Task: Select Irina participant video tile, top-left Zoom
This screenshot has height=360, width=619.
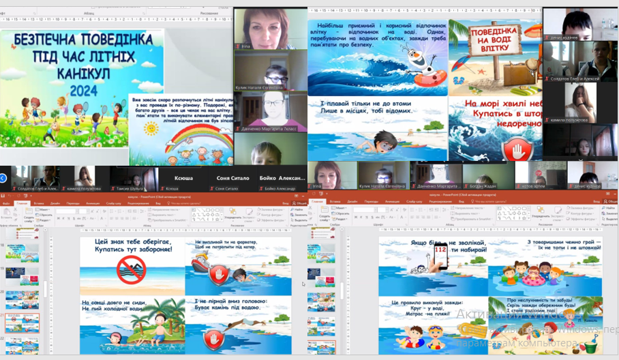Action: click(271, 29)
